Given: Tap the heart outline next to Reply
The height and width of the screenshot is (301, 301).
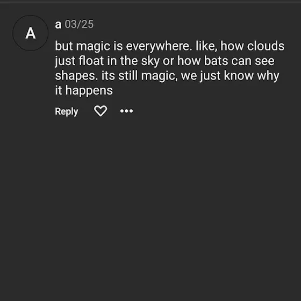Looking at the screenshot, I should tap(101, 111).
